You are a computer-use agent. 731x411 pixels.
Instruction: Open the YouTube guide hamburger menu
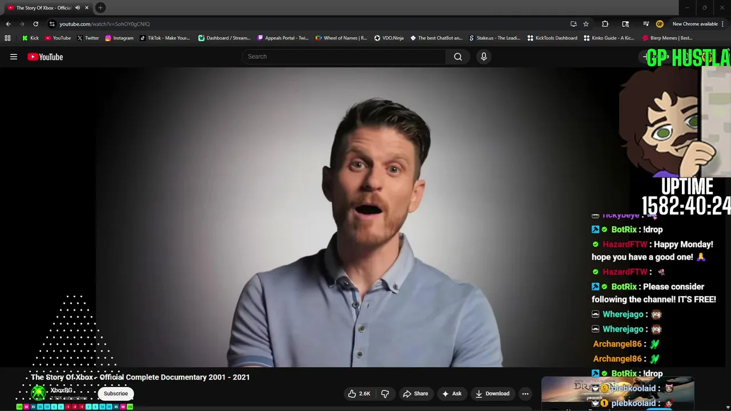[14, 57]
